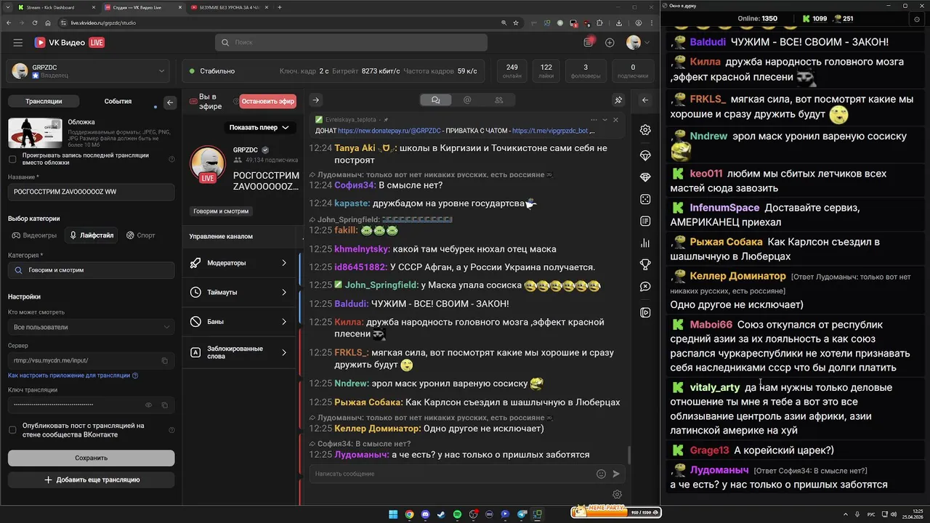Viewport: 930px width, 523px height.
Task: Open the donatepay.ru link in pinned message
Action: pos(389,131)
